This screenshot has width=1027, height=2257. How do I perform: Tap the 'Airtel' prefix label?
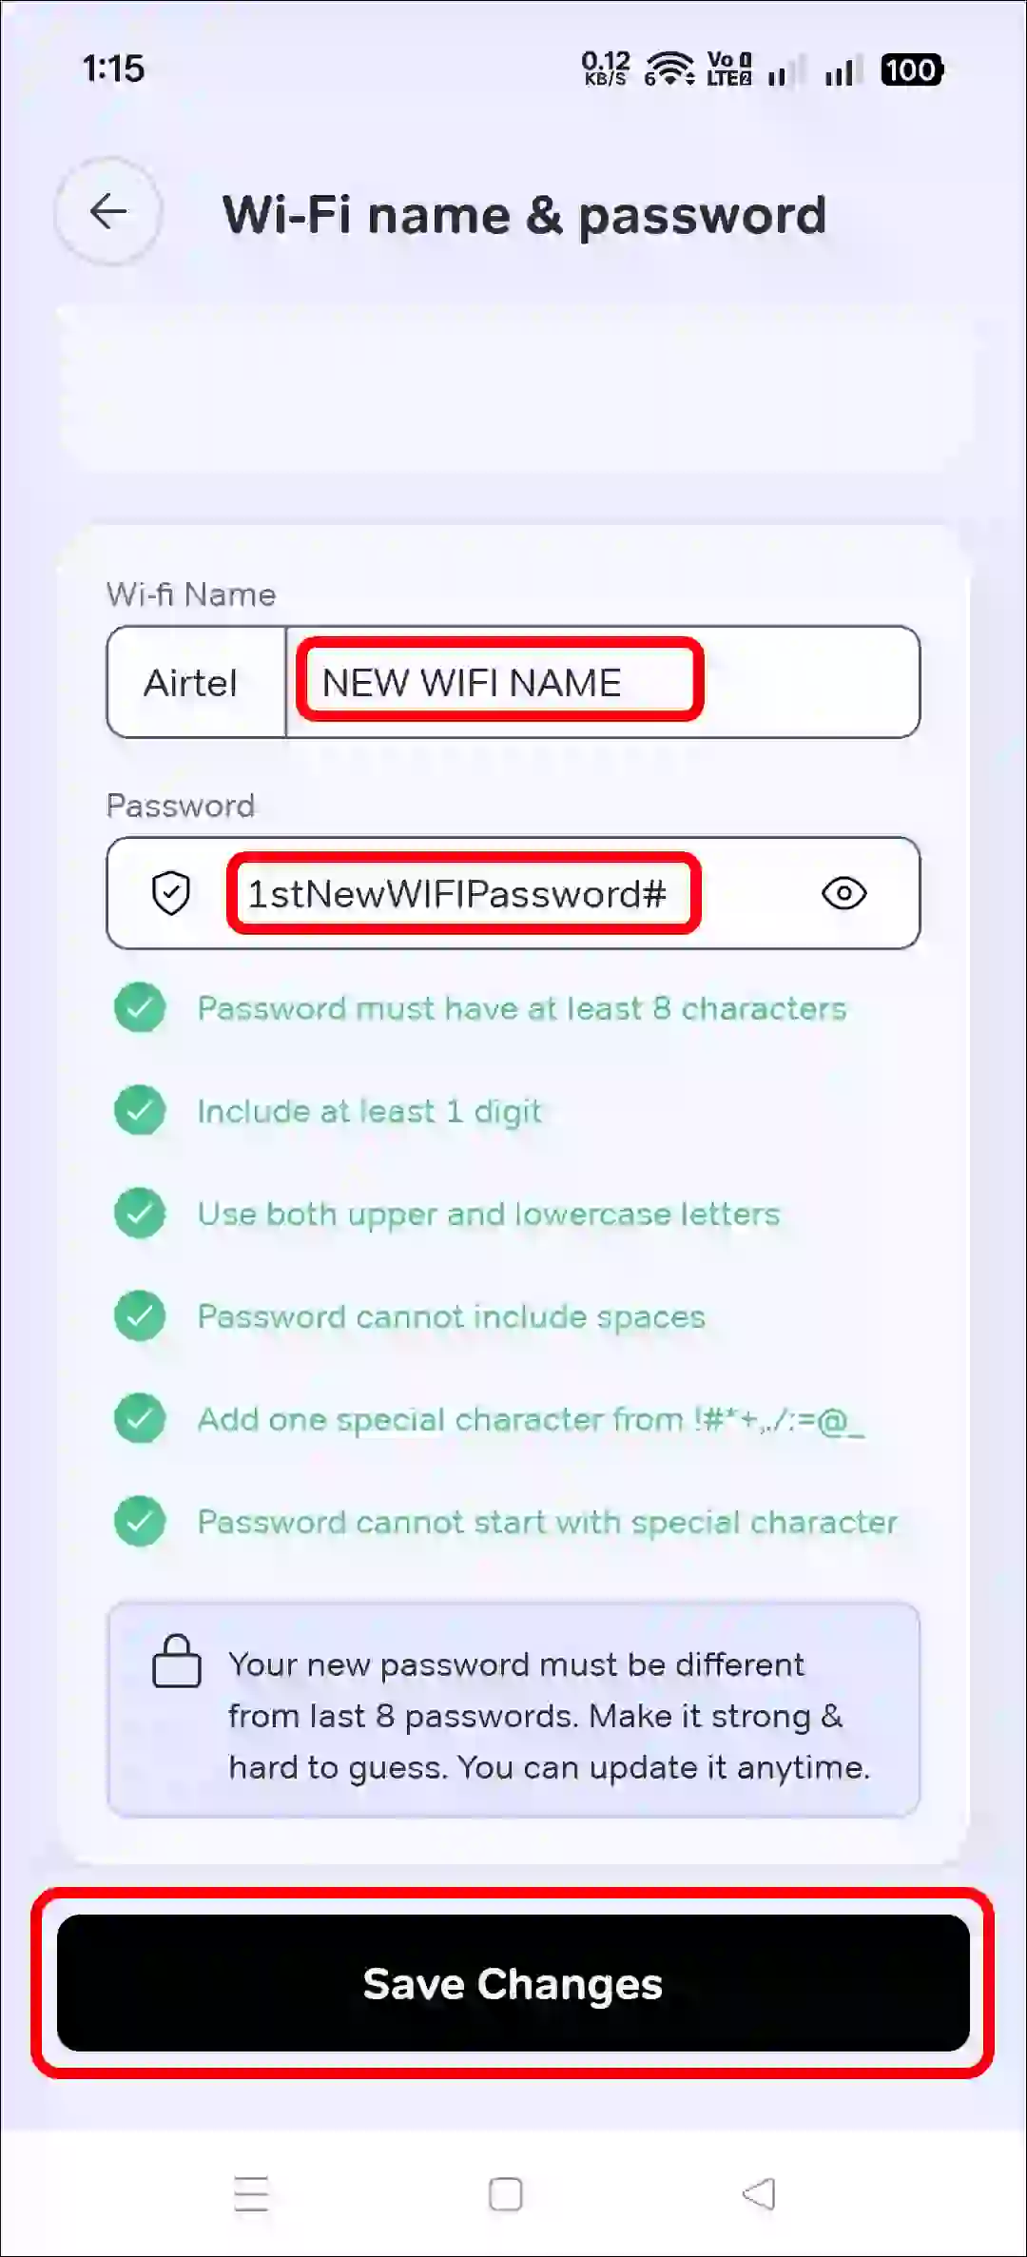(194, 682)
